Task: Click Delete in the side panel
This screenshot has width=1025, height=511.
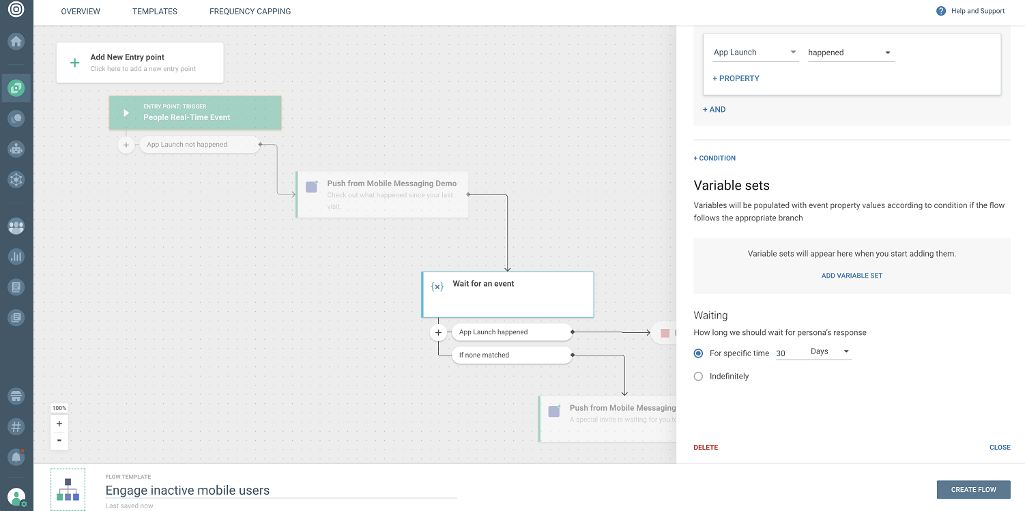Action: click(x=706, y=448)
